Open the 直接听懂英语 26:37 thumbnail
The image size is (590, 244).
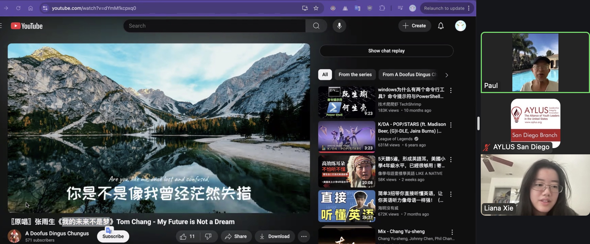pos(346,206)
